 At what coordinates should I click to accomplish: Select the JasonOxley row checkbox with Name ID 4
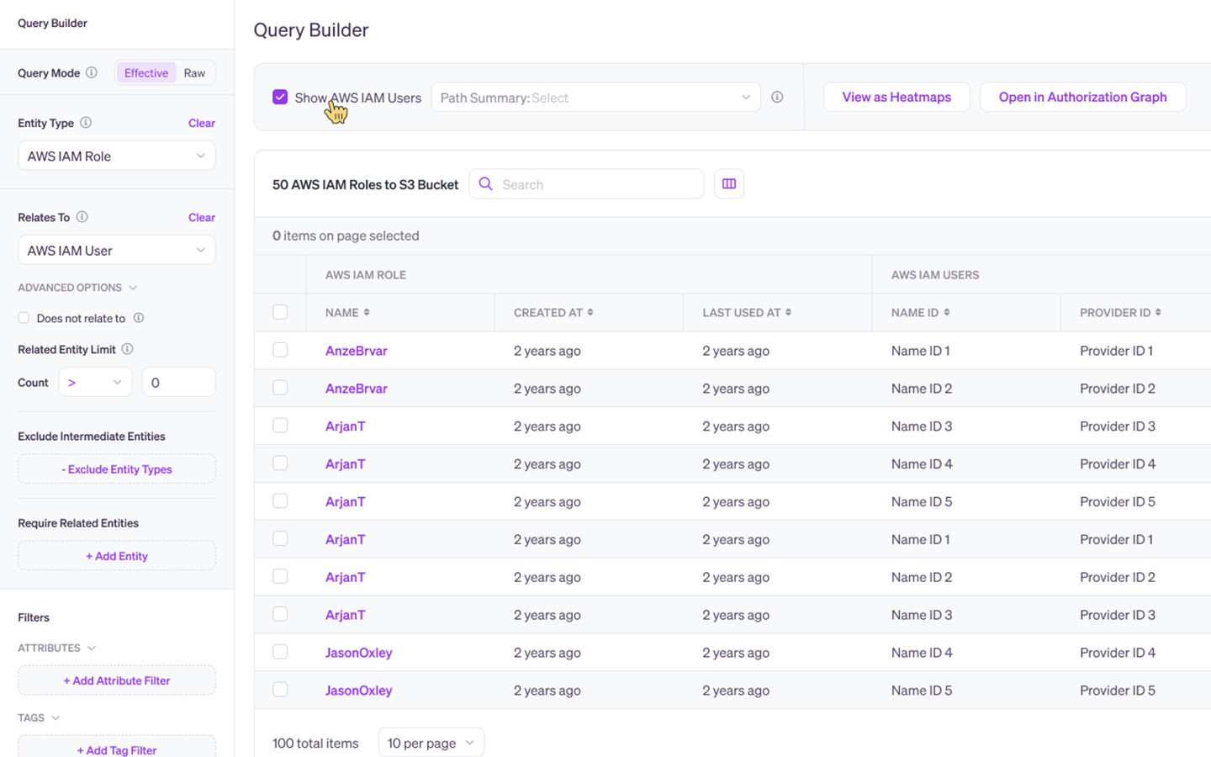point(280,652)
